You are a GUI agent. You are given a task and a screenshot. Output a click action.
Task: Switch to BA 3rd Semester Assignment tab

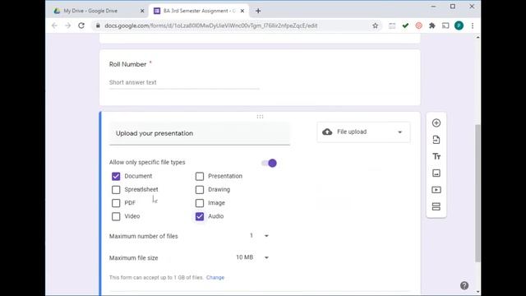point(199,11)
